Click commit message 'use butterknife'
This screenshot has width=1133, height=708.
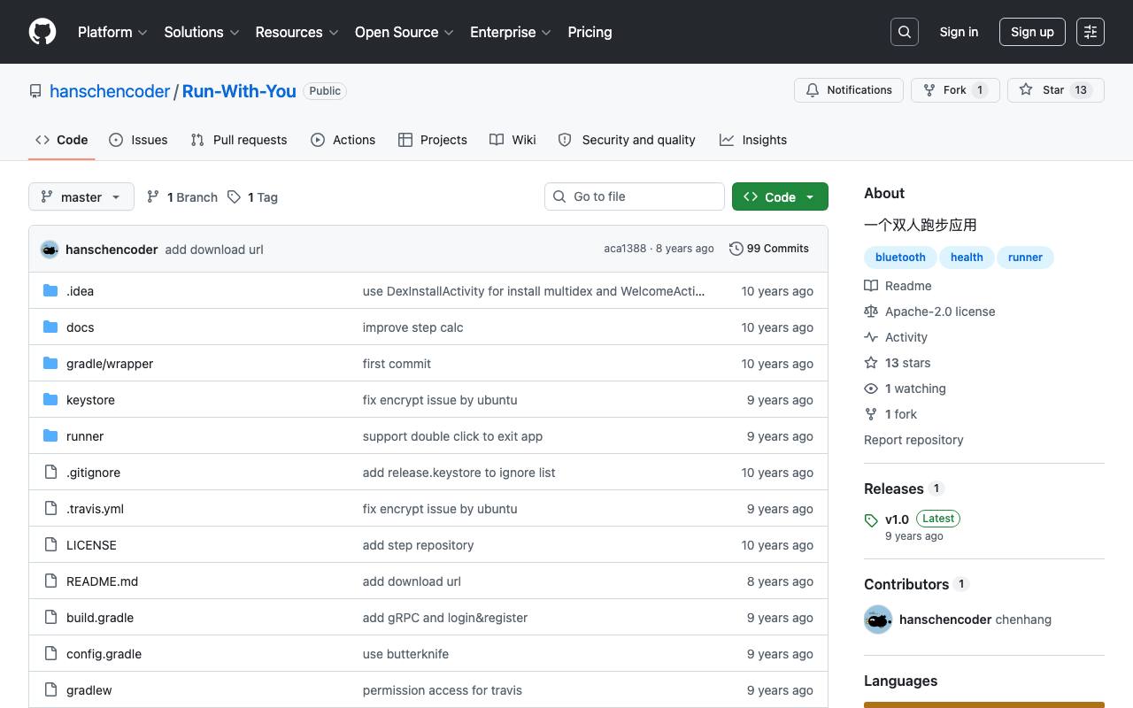(x=405, y=654)
